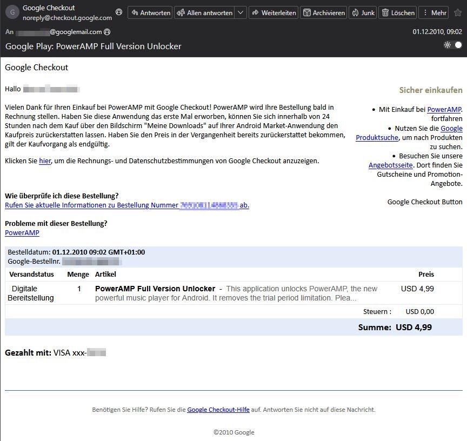Delete the email using Löschen
Screen dimensions: 467x441
[398, 12]
